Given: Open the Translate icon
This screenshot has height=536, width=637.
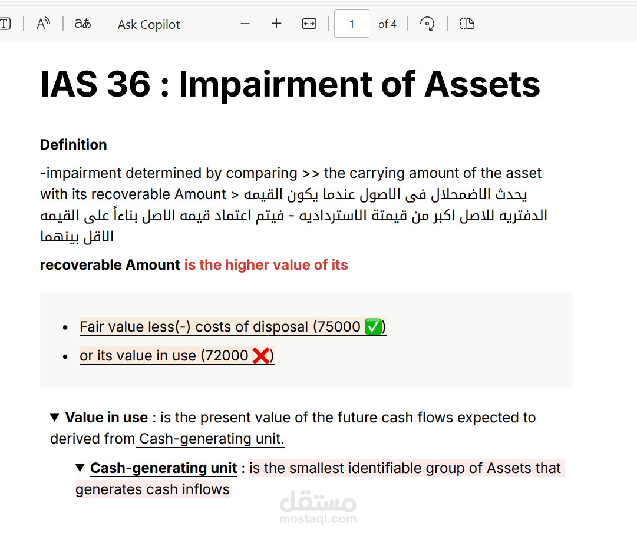Looking at the screenshot, I should 83,24.
